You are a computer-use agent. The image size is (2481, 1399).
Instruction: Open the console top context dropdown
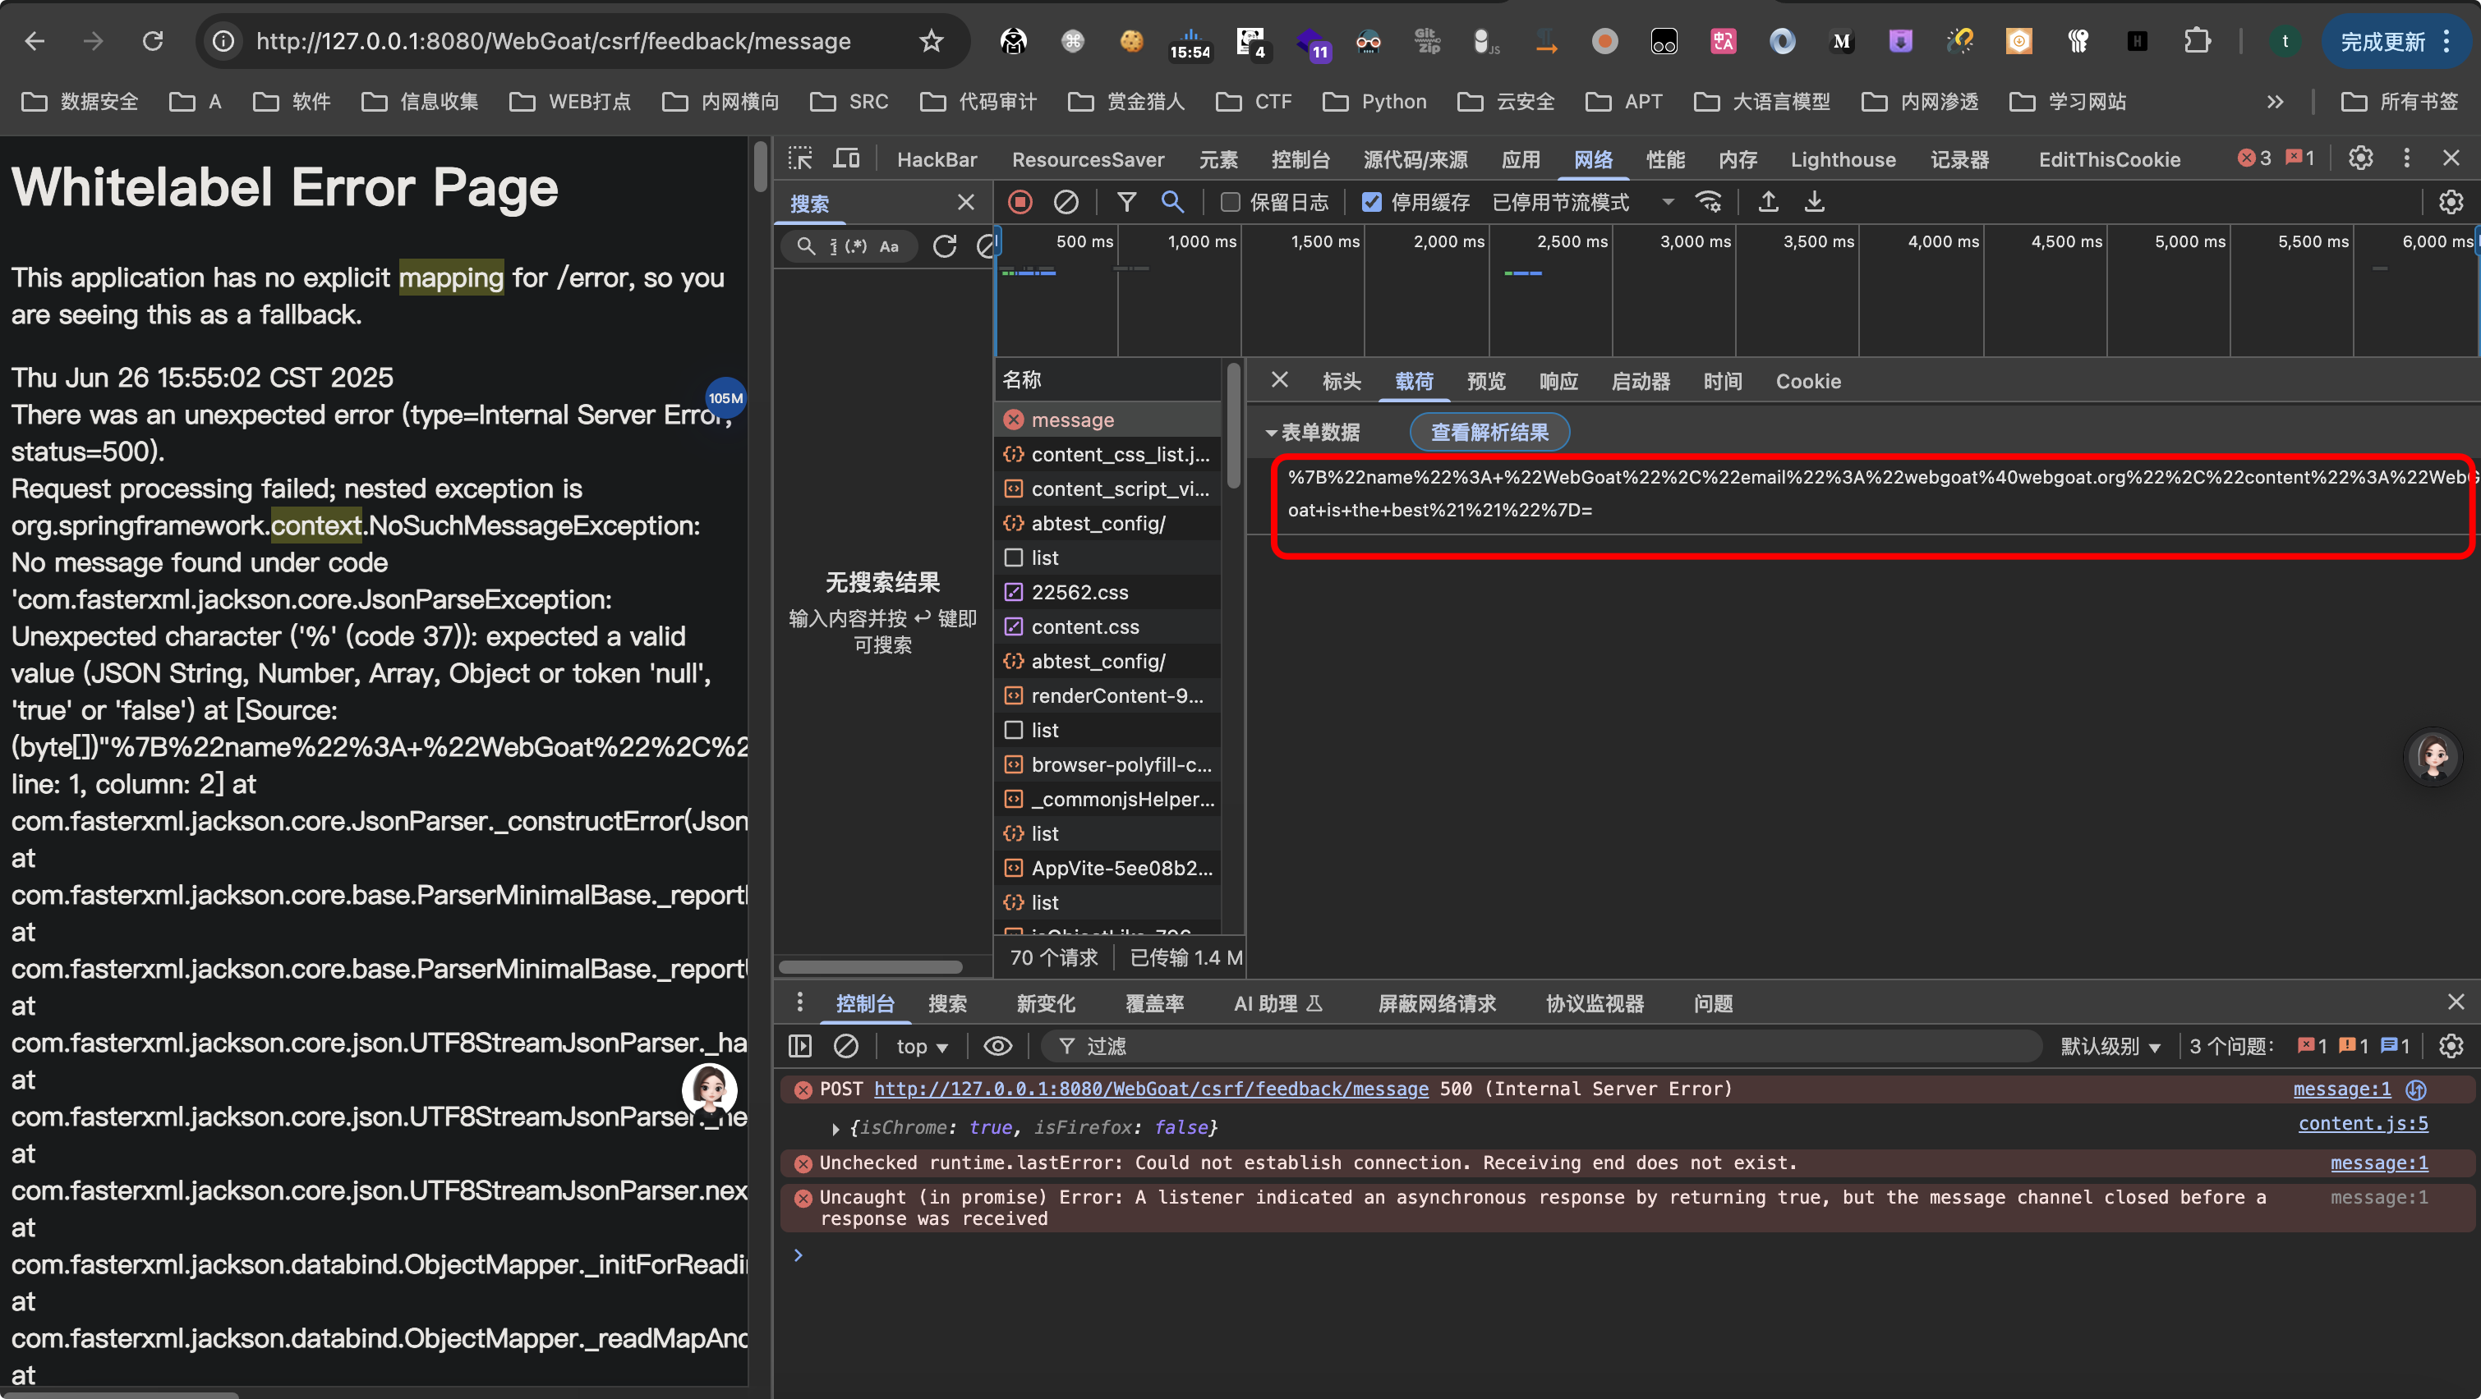point(922,1046)
